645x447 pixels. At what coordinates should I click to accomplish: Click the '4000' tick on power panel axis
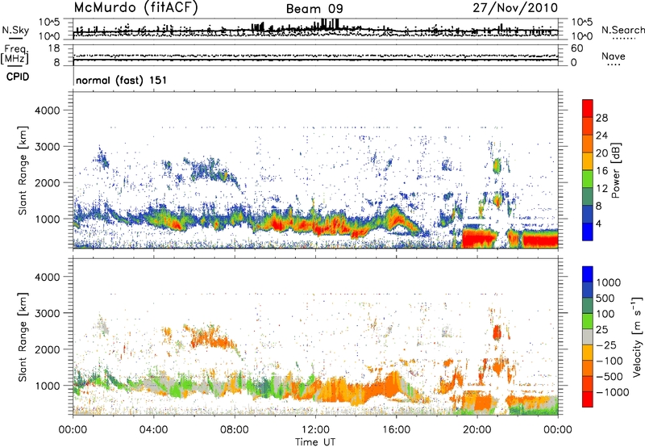click(x=47, y=111)
